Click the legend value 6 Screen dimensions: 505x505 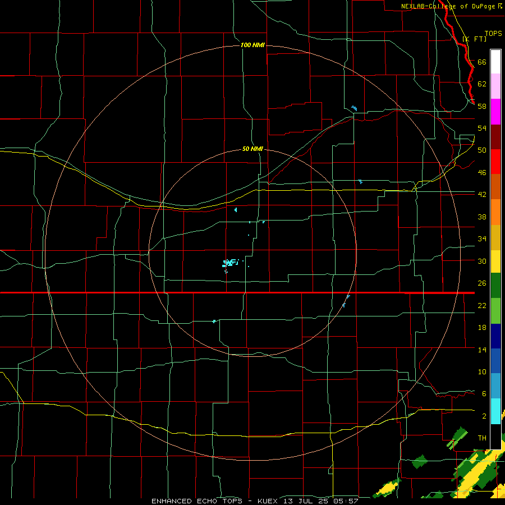[484, 394]
